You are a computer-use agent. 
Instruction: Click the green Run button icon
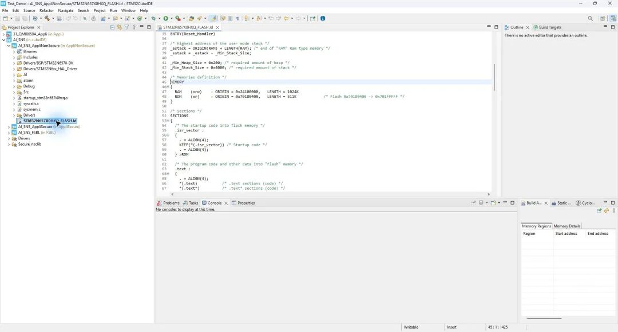point(166,18)
